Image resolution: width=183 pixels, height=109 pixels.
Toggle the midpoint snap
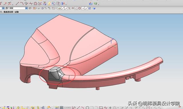click(66, 8)
